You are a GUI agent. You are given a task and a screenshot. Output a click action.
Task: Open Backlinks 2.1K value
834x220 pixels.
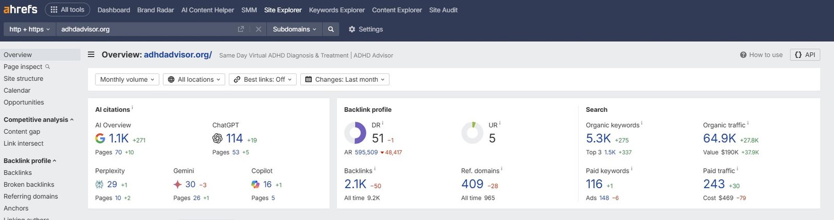click(x=355, y=184)
